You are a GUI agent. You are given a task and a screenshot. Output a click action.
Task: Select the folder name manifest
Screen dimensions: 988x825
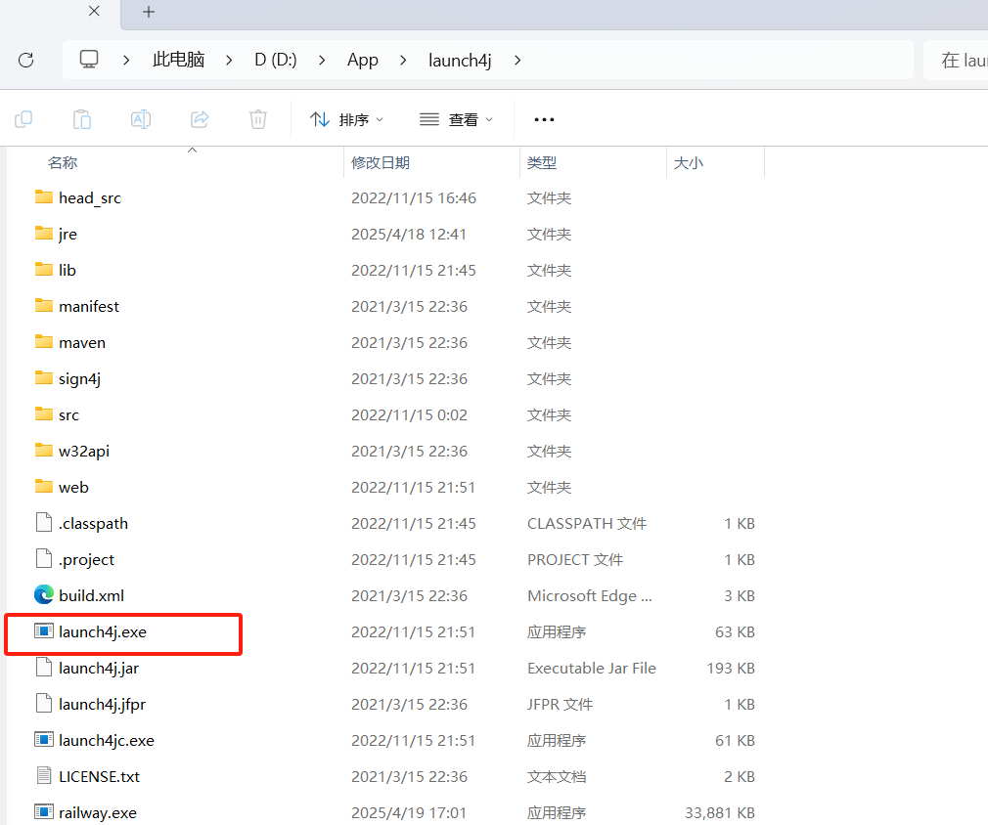(x=89, y=307)
